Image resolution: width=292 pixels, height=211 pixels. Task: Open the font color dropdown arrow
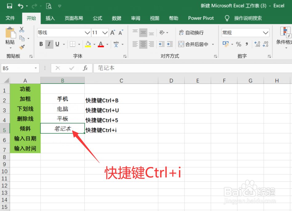click(x=107, y=44)
